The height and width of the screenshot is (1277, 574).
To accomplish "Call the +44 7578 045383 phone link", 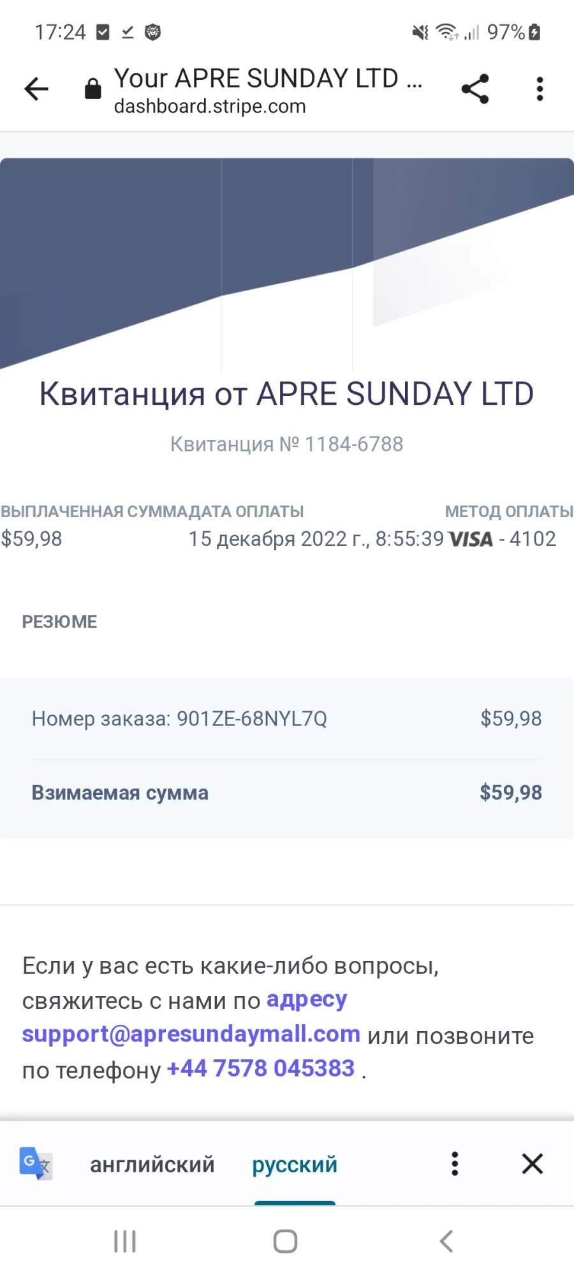I will click(261, 1068).
